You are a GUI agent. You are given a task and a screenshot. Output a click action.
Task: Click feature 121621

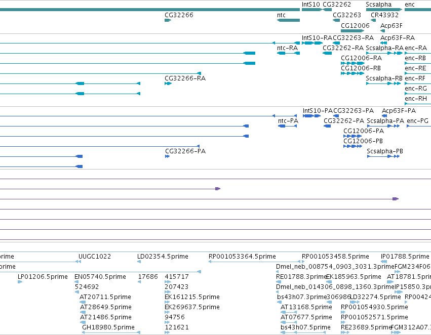(x=177, y=327)
